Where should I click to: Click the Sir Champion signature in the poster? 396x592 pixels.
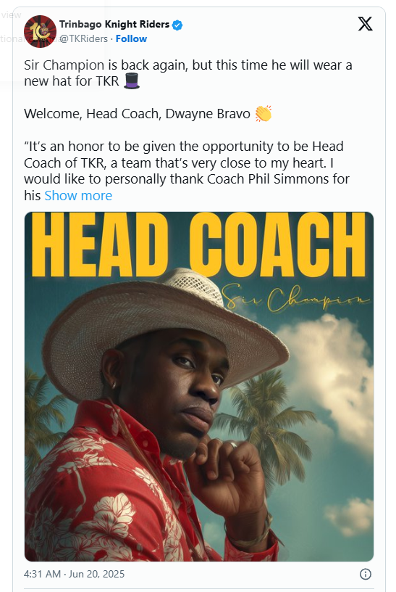click(295, 297)
